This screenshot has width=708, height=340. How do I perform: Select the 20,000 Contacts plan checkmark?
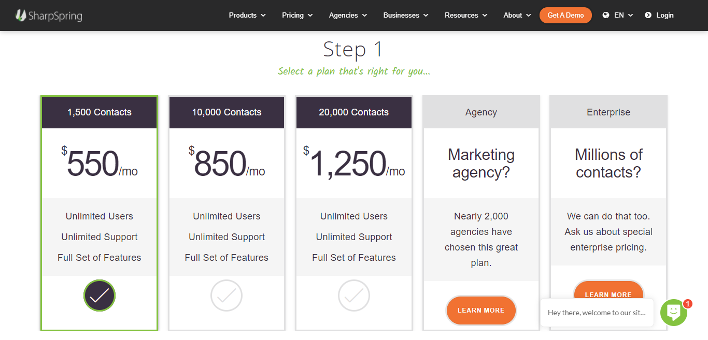point(354,295)
